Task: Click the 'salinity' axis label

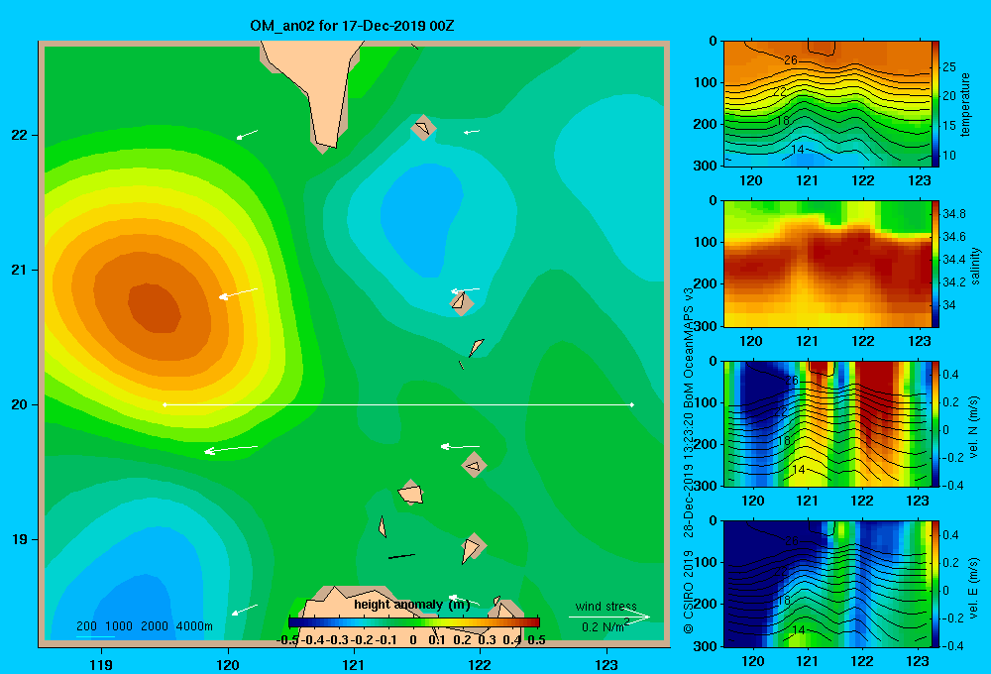Action: [x=975, y=266]
